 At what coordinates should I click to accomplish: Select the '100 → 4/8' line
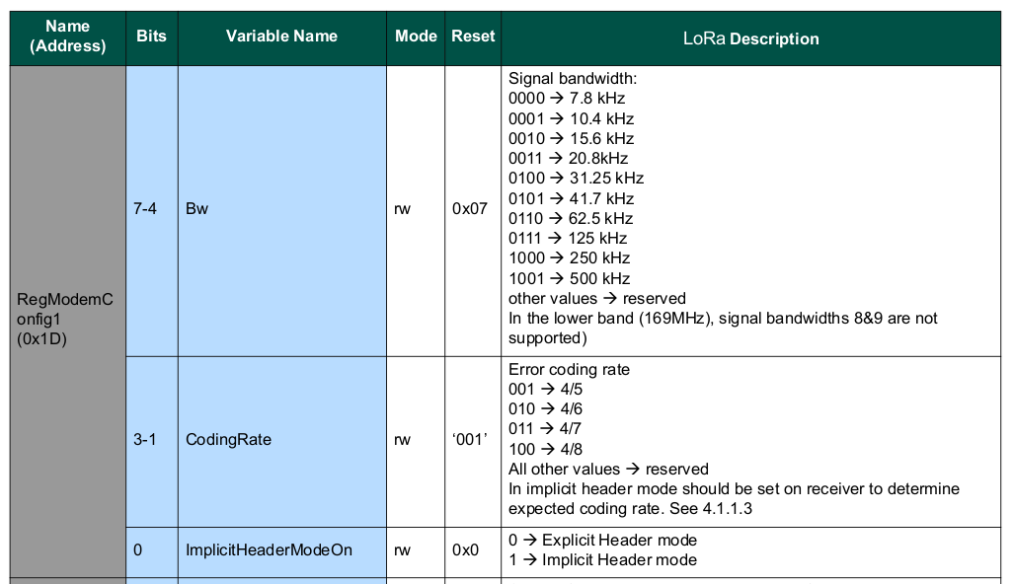click(545, 449)
